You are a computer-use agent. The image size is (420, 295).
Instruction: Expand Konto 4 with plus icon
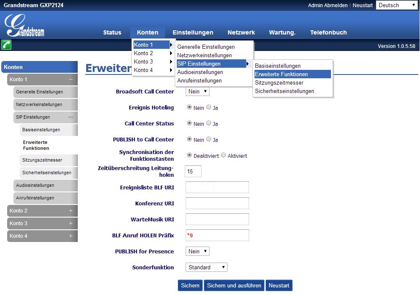[71, 236]
